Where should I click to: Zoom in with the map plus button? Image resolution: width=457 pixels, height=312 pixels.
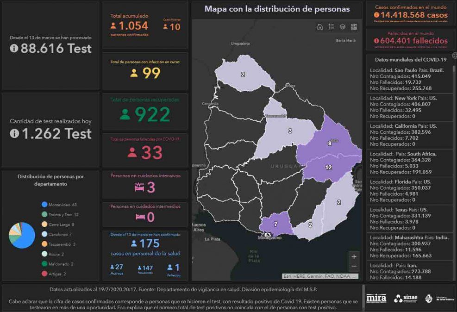click(x=354, y=256)
